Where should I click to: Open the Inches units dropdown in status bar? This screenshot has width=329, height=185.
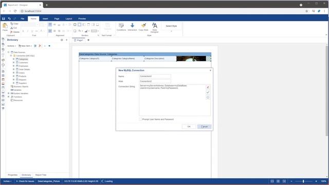pos(7,181)
